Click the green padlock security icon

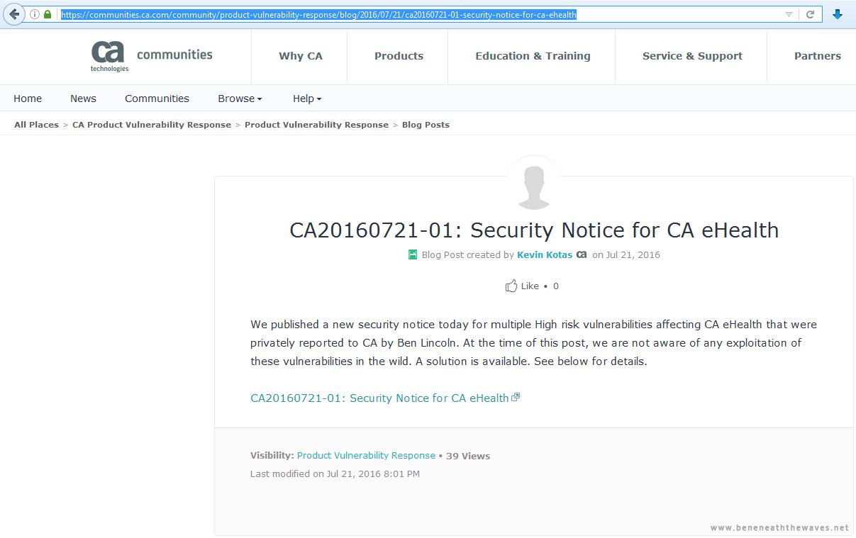tap(48, 14)
